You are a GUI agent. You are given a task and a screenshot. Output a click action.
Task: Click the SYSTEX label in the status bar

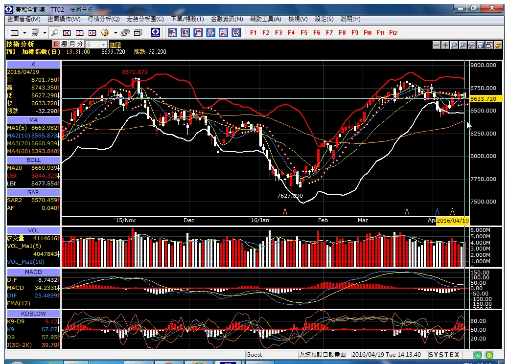coord(444,355)
